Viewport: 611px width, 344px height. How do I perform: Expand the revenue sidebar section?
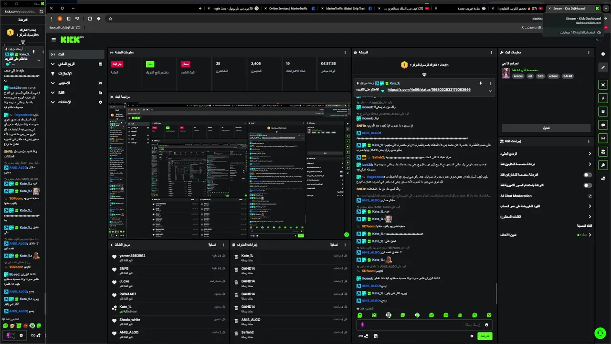[x=53, y=64]
